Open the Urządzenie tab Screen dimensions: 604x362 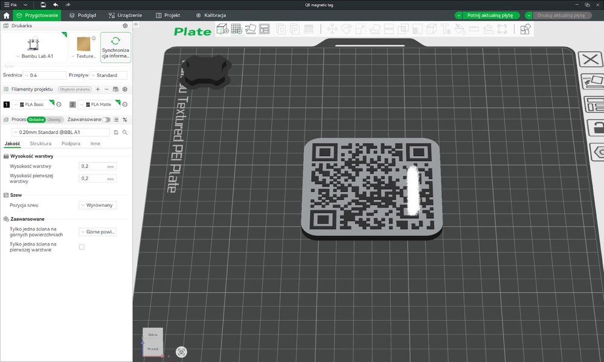coord(125,16)
